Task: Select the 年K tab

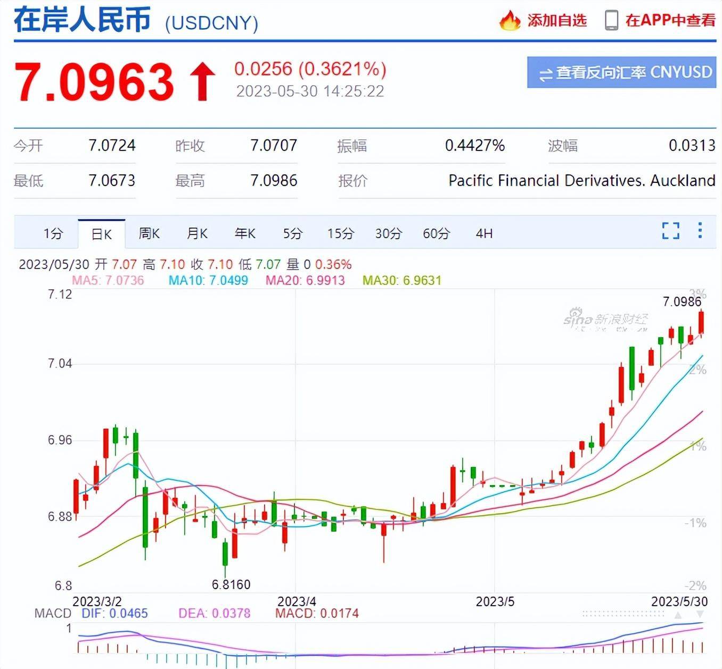Action: (245, 233)
